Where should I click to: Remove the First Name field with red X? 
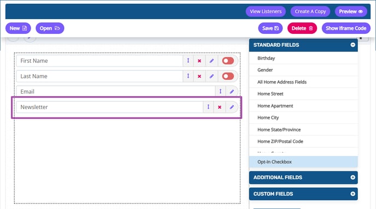199,61
